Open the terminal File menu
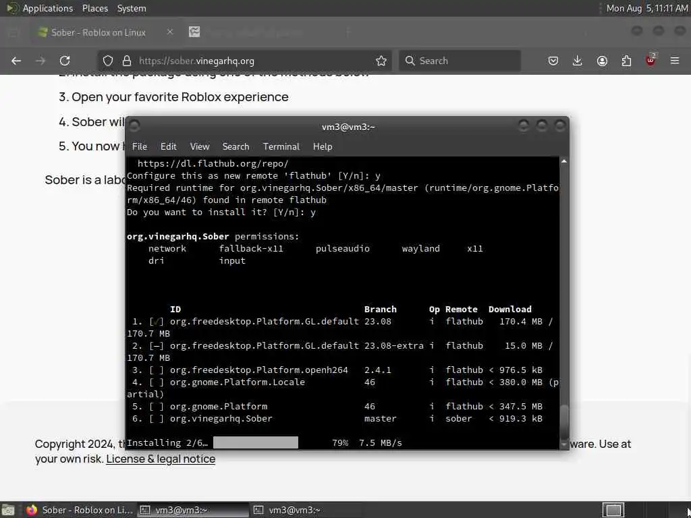Image resolution: width=691 pixels, height=518 pixels. (139, 146)
